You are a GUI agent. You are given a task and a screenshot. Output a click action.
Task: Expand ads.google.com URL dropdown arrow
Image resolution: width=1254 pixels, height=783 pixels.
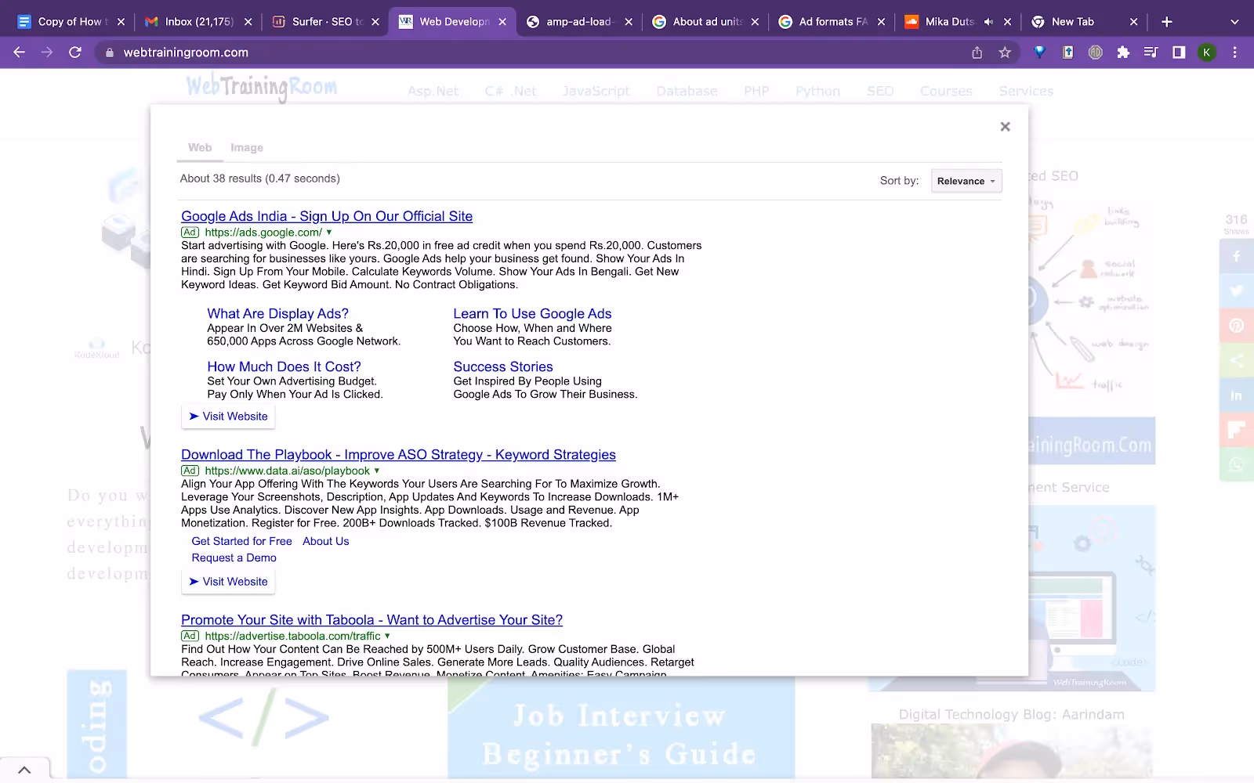click(x=329, y=233)
